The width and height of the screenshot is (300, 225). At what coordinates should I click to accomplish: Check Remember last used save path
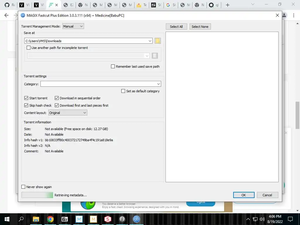click(x=113, y=67)
